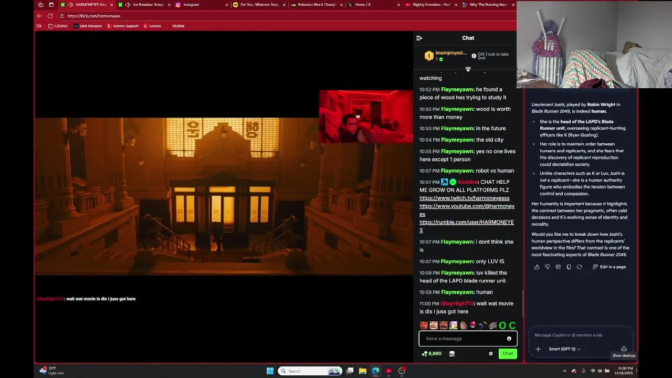Open the Smart (GPT-5) model dropdown
672x378 pixels.
pos(564,349)
